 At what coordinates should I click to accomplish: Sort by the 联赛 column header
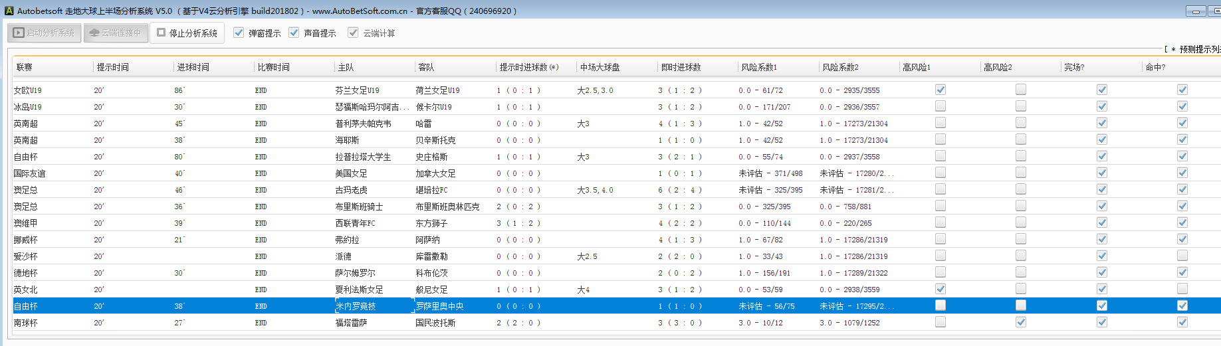(25, 67)
